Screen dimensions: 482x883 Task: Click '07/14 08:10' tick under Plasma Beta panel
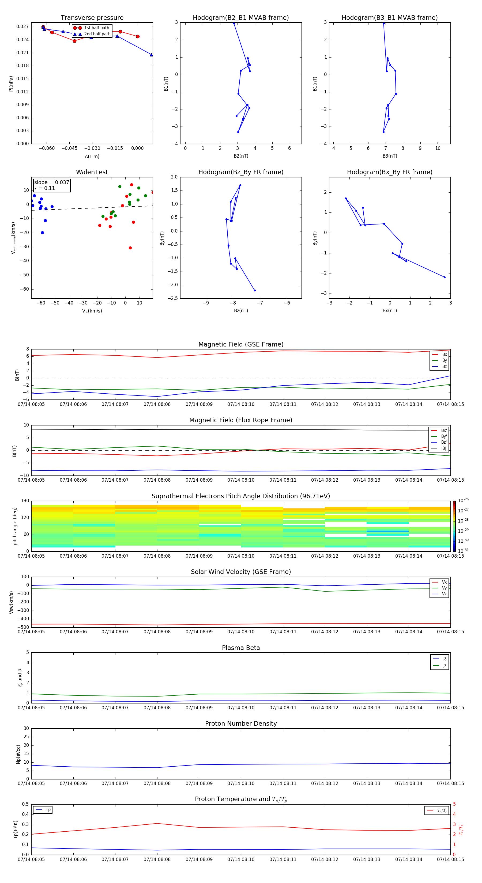pos(241,708)
